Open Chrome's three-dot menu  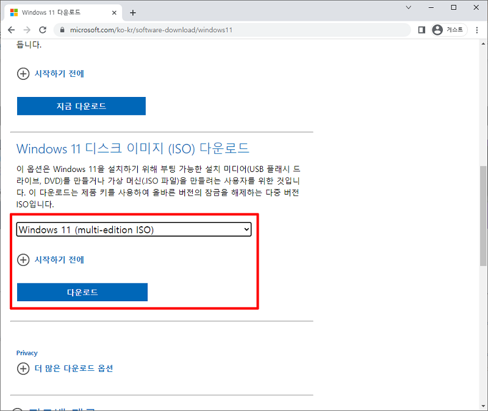point(476,29)
